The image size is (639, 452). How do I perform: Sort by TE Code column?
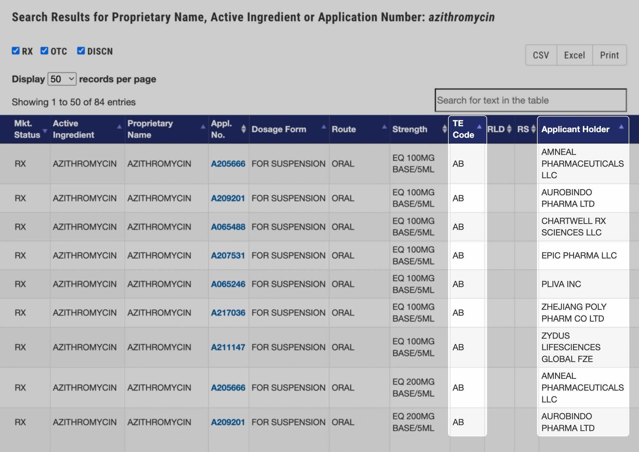(x=468, y=129)
